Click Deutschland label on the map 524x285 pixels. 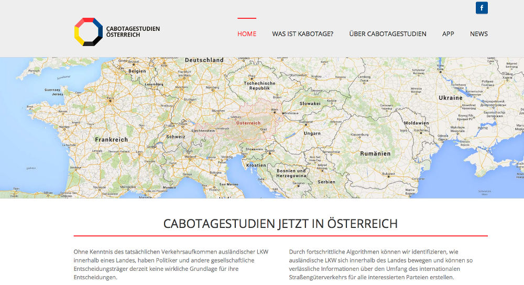point(204,60)
